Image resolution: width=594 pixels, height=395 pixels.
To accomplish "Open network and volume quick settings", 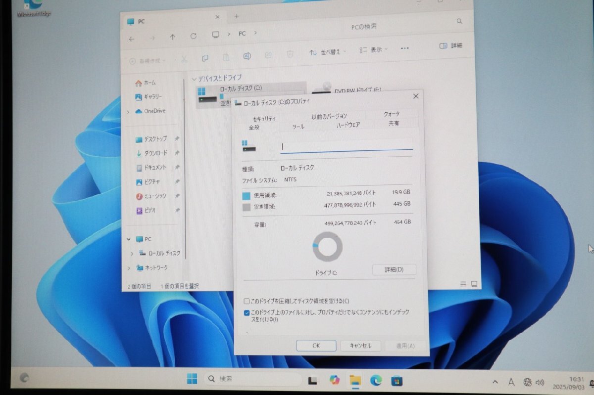I will point(534,382).
